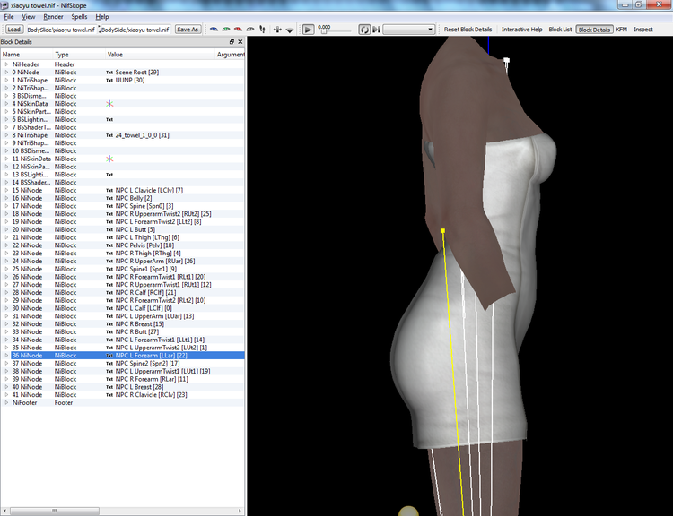Click the value NPC Spine2 [Spn2] [17]
This screenshot has width=673, height=516.
pyautogui.click(x=147, y=364)
